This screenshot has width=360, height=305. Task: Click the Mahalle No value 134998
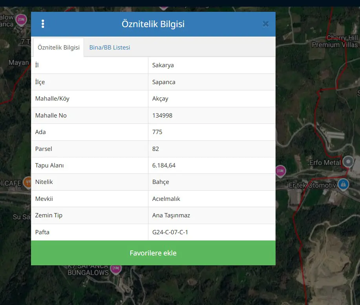click(162, 116)
